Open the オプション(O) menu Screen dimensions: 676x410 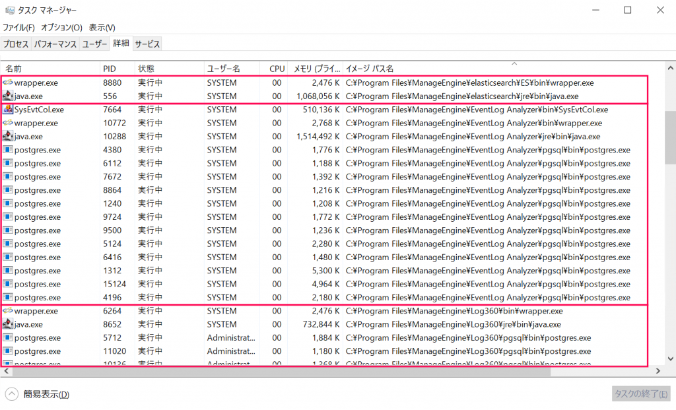(x=61, y=28)
